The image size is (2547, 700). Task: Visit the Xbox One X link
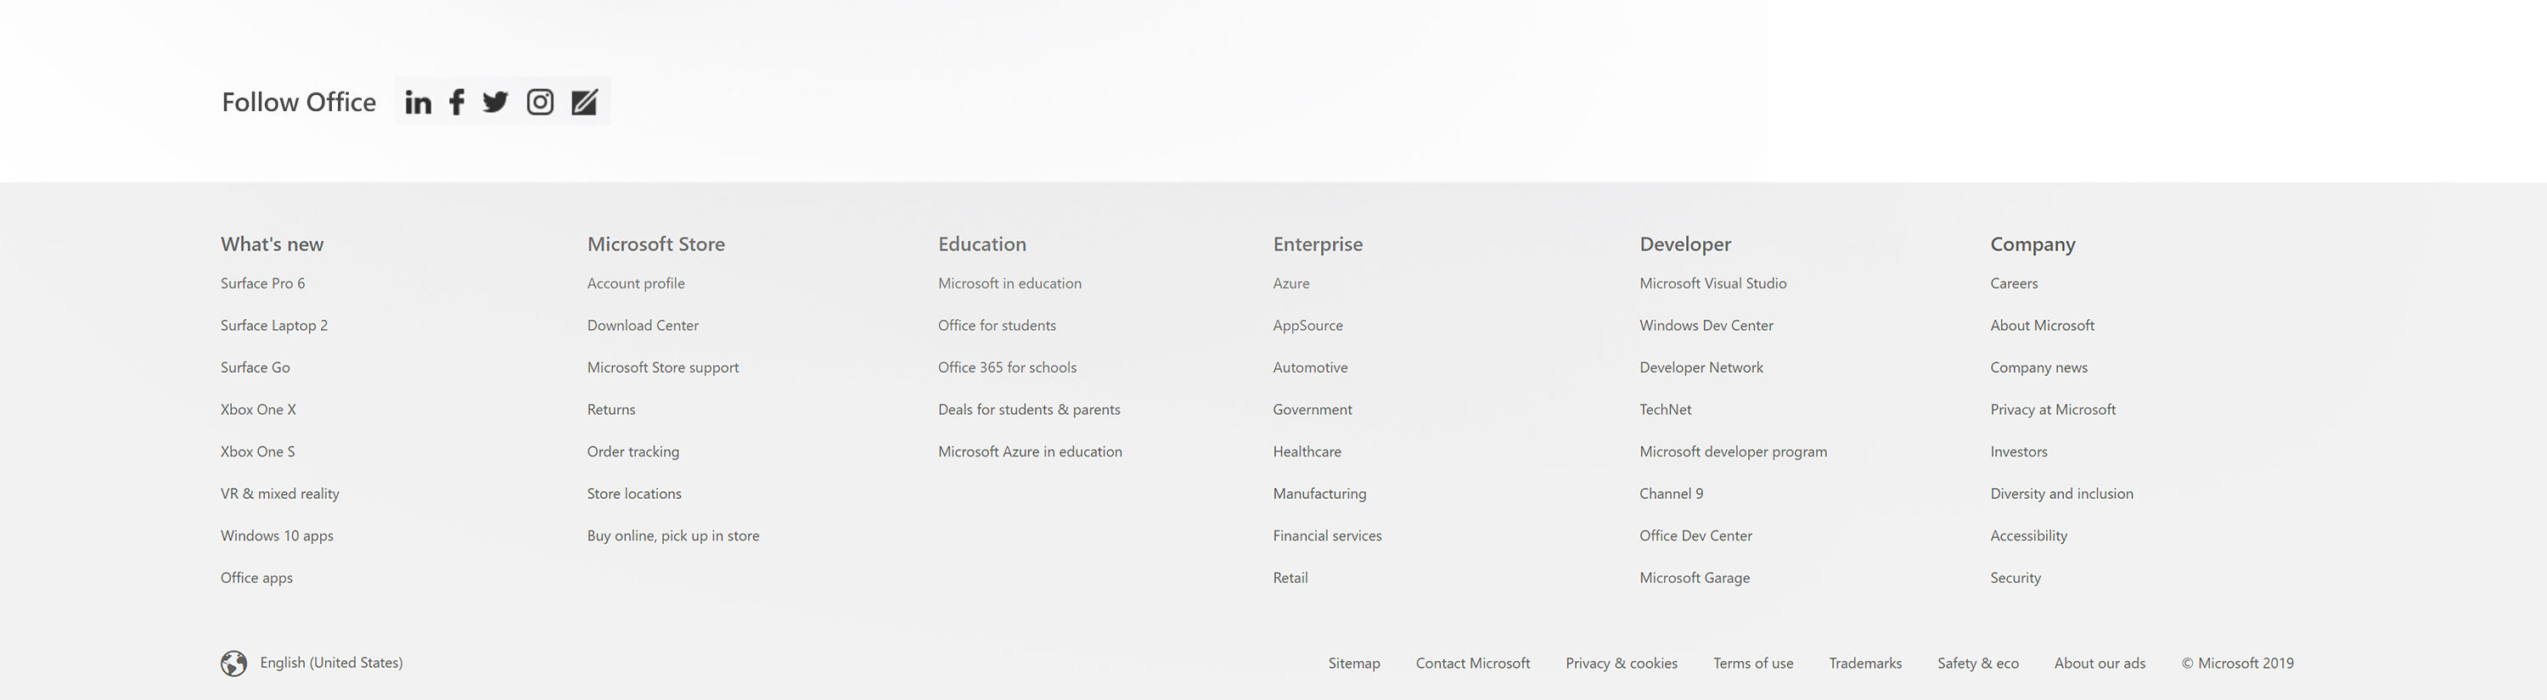coord(258,409)
